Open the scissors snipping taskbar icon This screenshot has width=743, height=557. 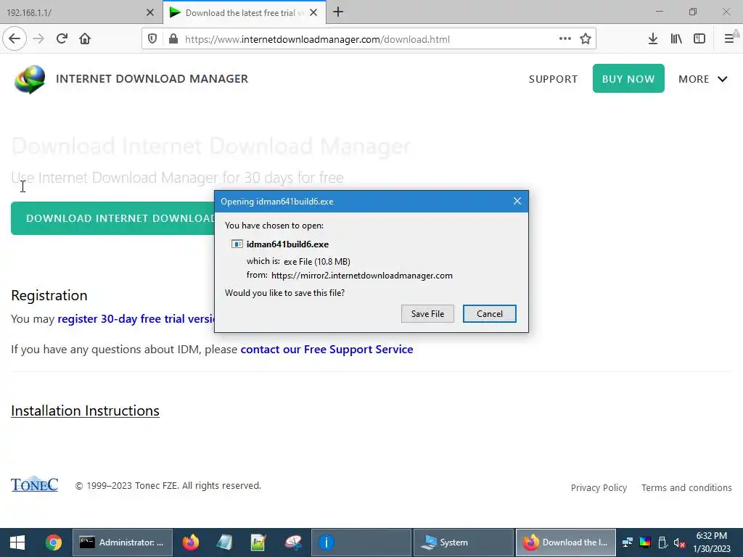click(x=293, y=542)
